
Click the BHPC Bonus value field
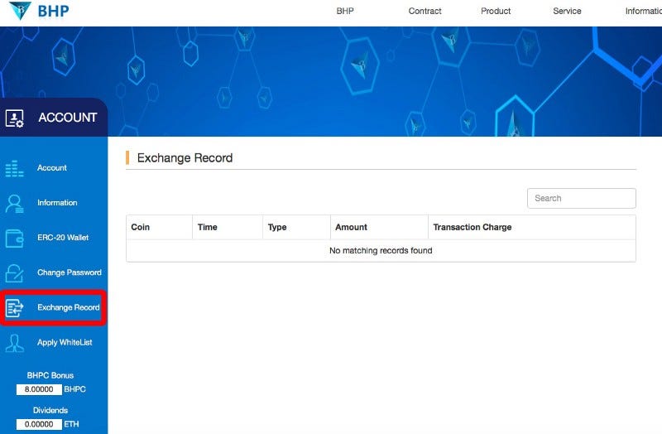(39, 389)
